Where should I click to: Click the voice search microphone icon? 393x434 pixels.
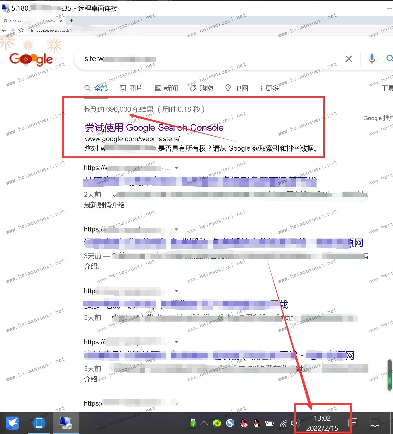[x=372, y=59]
